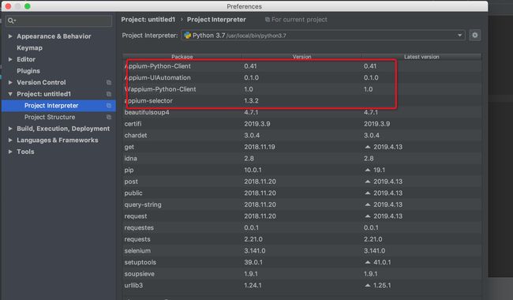Select the selenium package row

[302, 251]
